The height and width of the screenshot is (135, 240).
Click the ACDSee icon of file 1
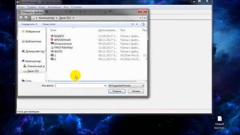pyautogui.click(x=52, y=55)
